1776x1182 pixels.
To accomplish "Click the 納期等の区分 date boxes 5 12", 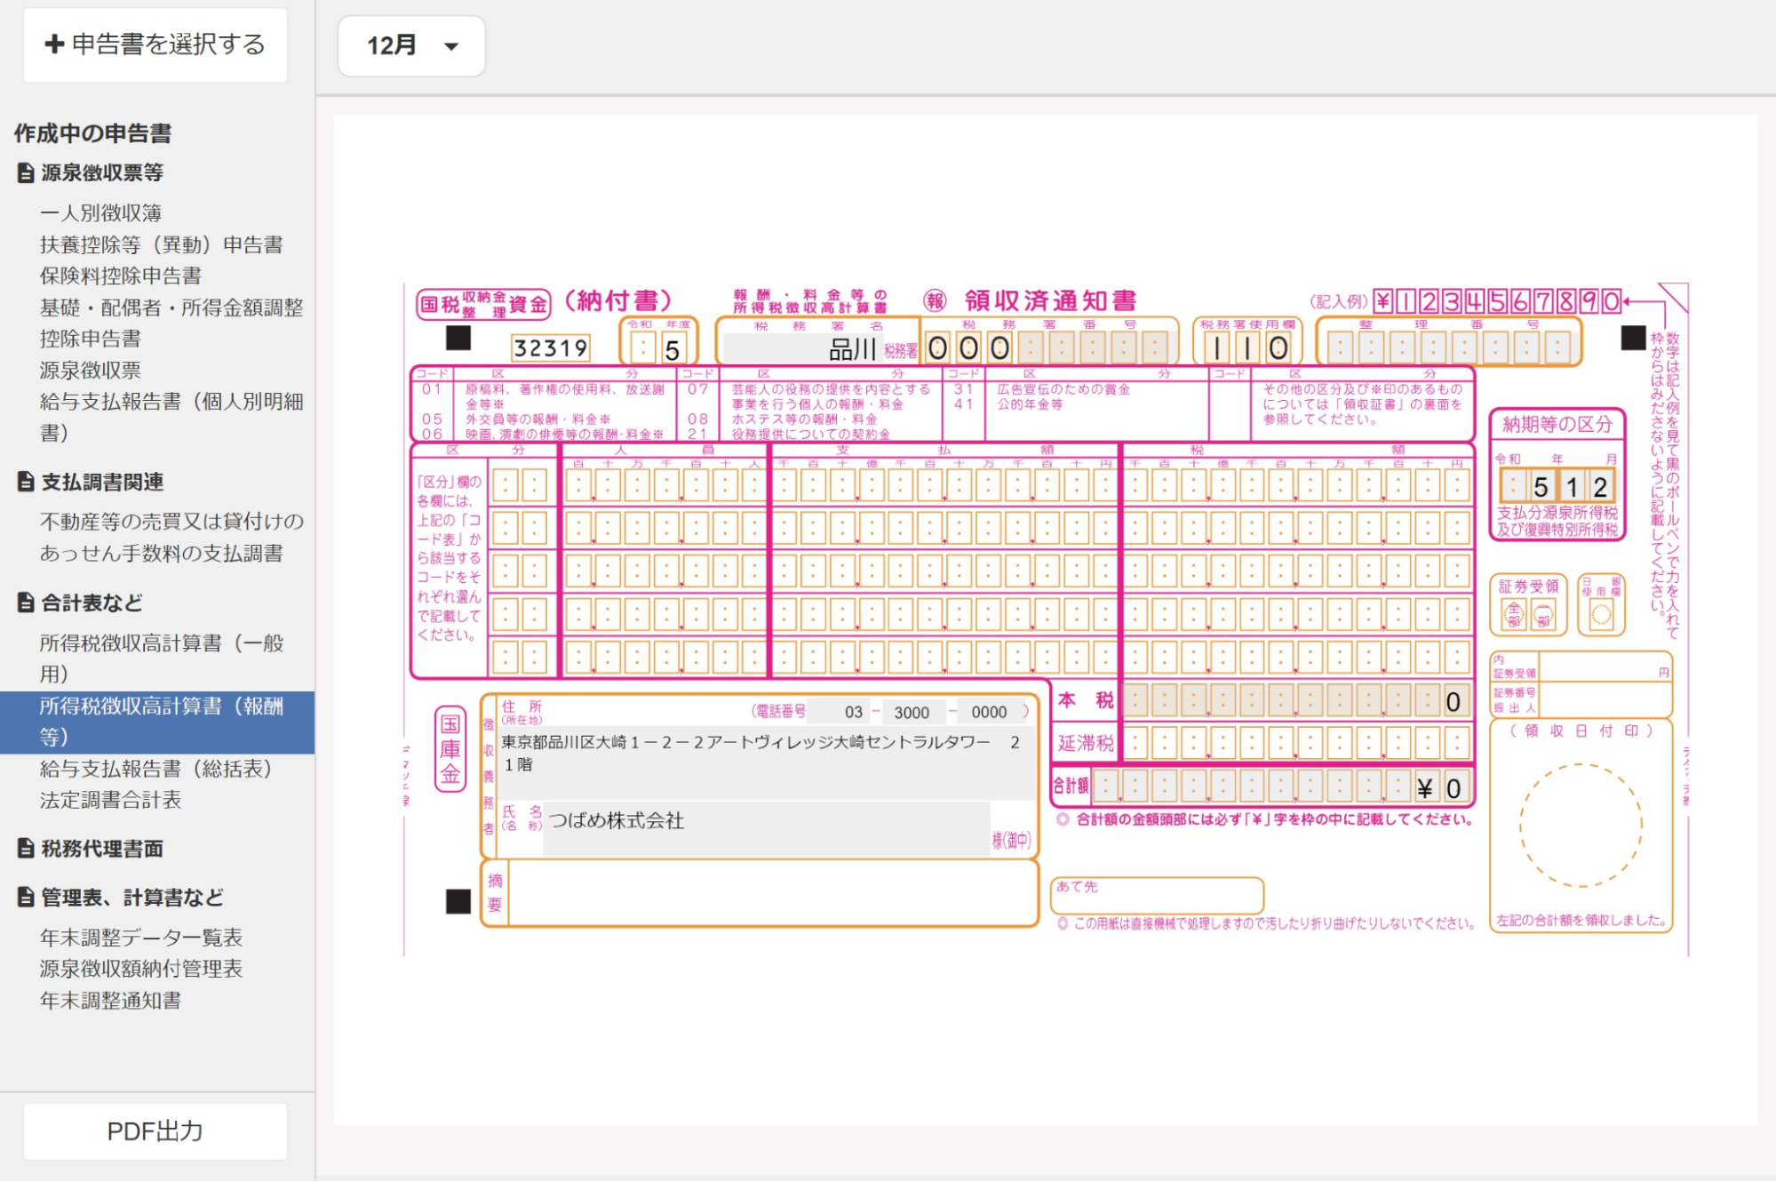I will point(1557,486).
